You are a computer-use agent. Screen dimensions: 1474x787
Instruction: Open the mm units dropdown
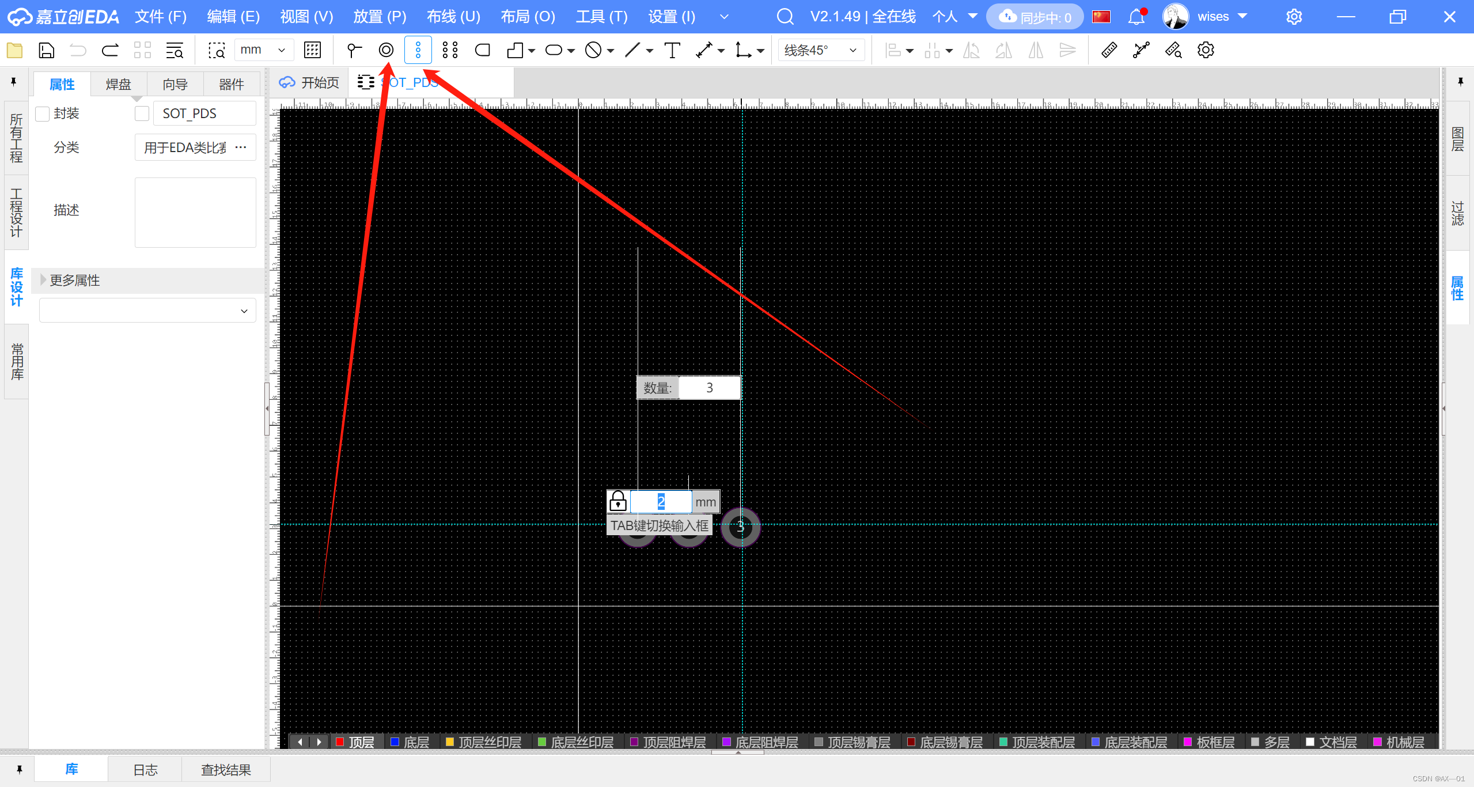(x=264, y=51)
